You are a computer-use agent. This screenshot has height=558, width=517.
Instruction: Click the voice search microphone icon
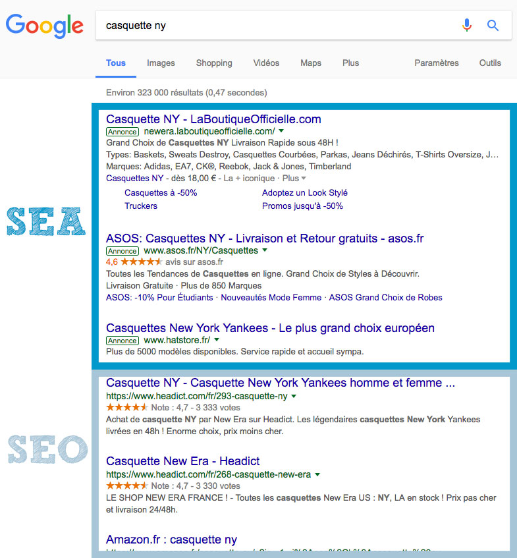(467, 25)
